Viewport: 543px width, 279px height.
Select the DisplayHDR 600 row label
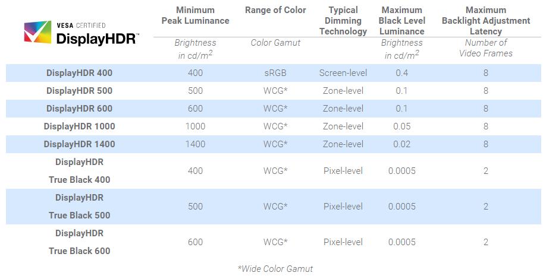[79, 109]
